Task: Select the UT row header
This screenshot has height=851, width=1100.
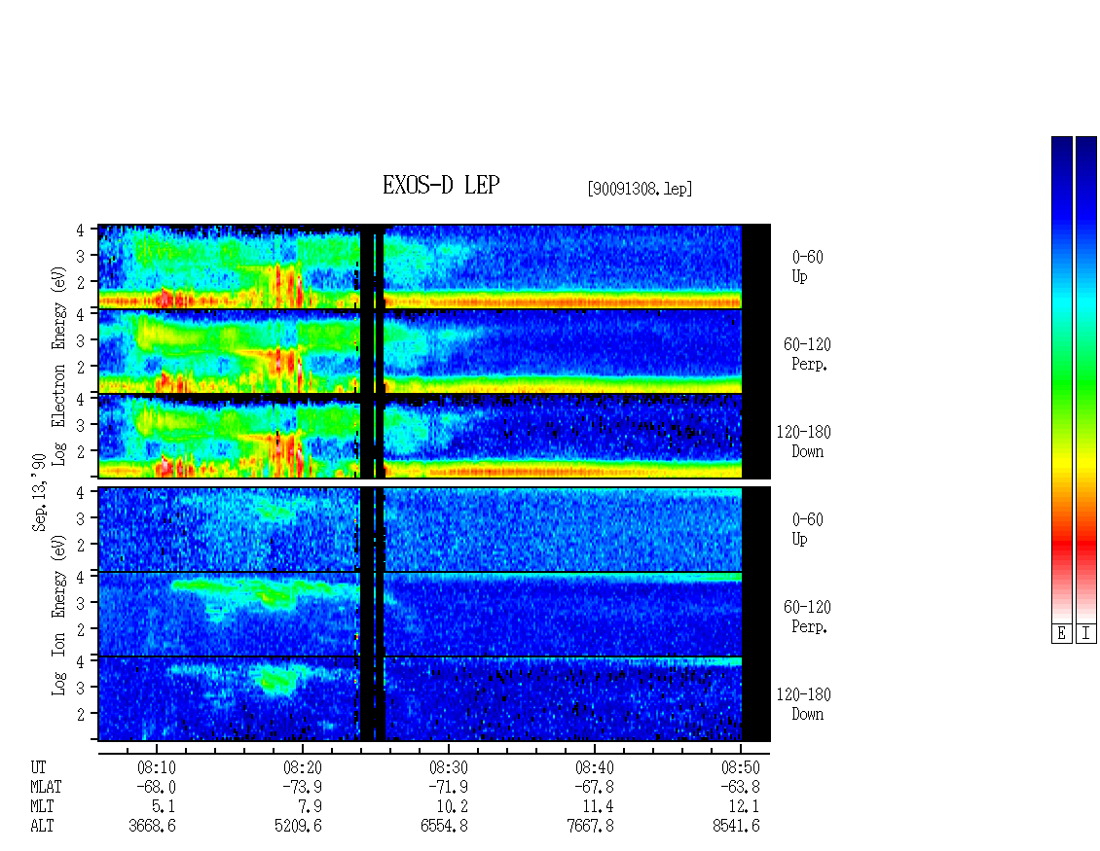Action: click(38, 767)
